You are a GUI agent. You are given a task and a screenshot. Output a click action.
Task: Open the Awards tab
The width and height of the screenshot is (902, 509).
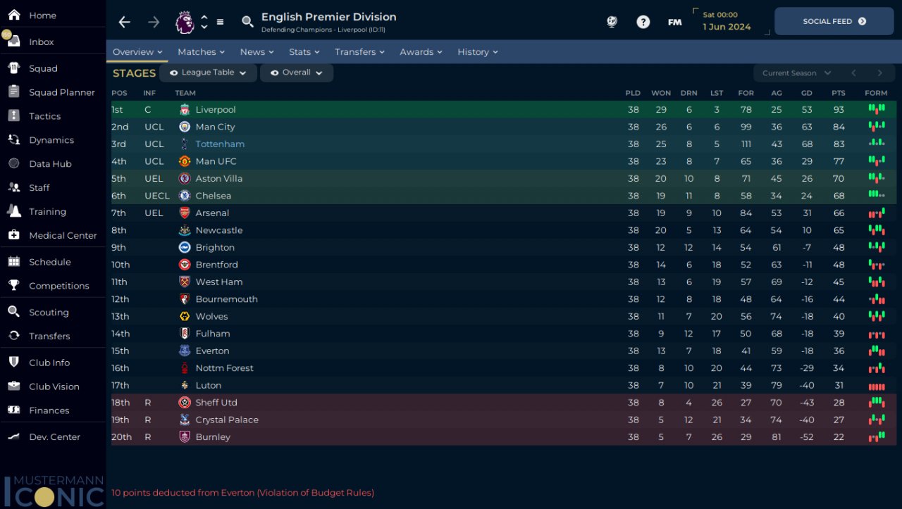[421, 52]
